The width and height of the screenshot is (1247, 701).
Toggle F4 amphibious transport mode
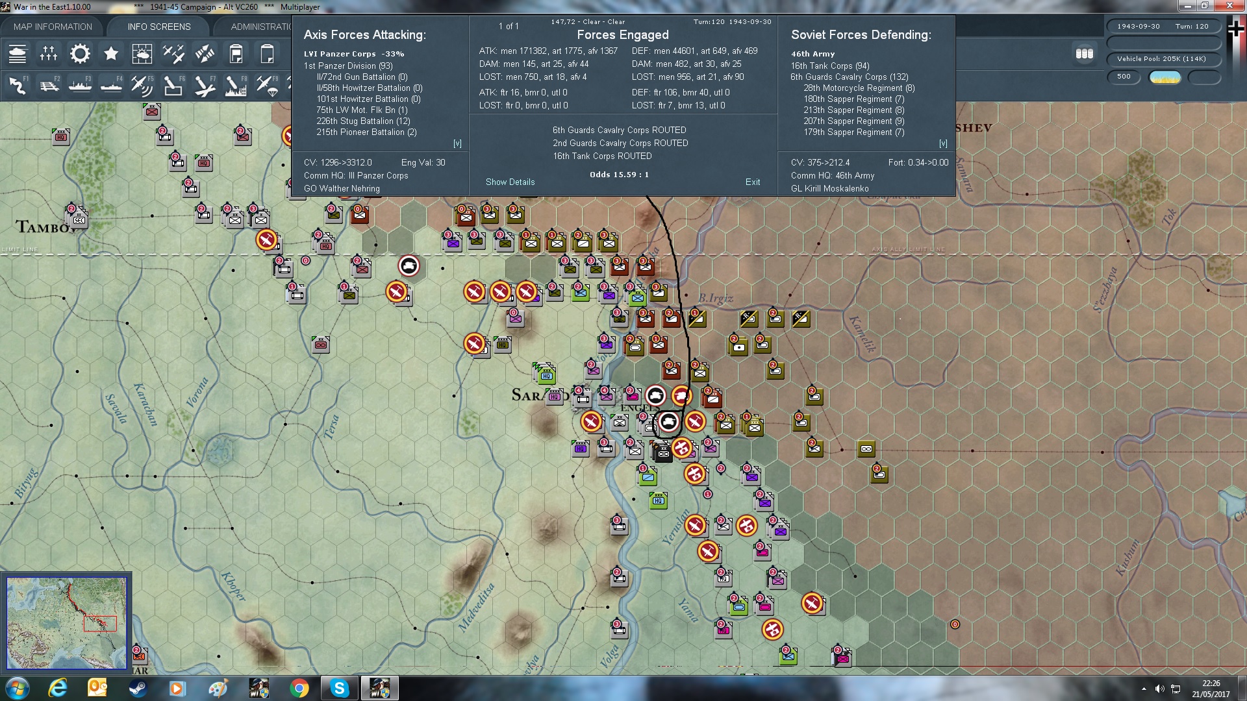point(111,86)
